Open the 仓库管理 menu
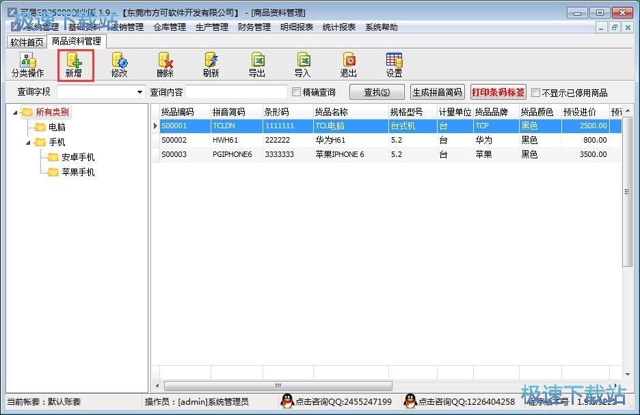The width and height of the screenshot is (640, 415). pos(170,27)
